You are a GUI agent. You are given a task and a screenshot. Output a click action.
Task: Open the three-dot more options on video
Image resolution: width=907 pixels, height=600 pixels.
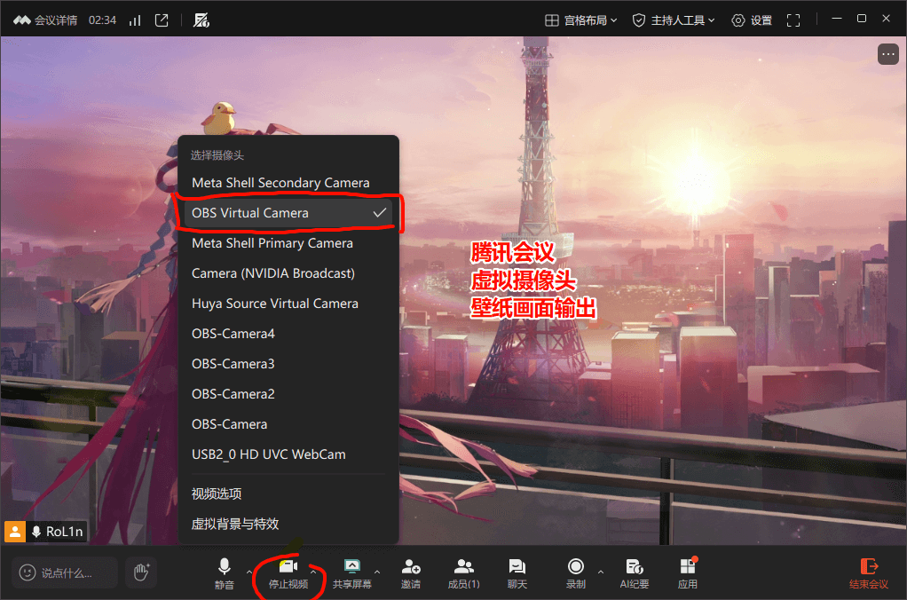pyautogui.click(x=887, y=54)
